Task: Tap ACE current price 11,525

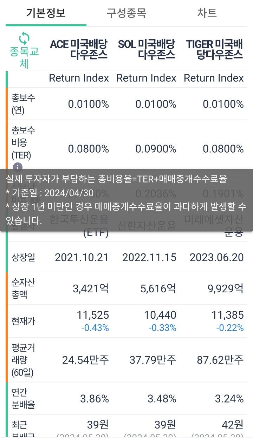Action: (93, 315)
